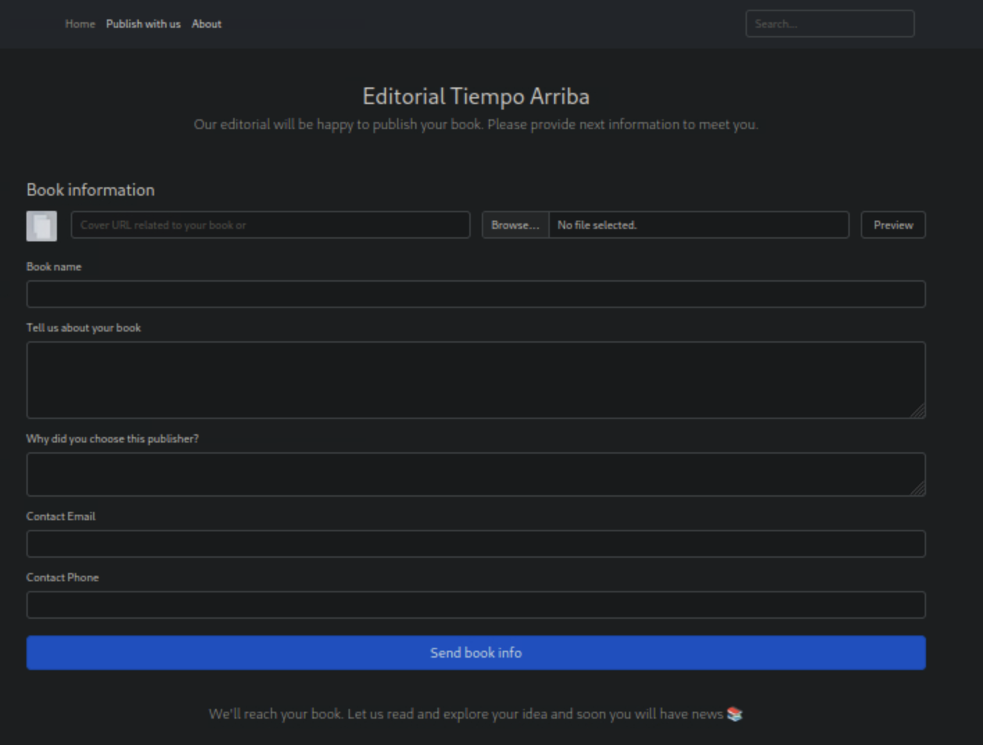Focus the Search box in the navbar
This screenshot has width=983, height=745.
tap(830, 24)
